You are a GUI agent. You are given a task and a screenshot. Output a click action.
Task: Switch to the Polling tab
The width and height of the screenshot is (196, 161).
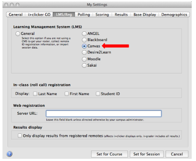click(84, 15)
